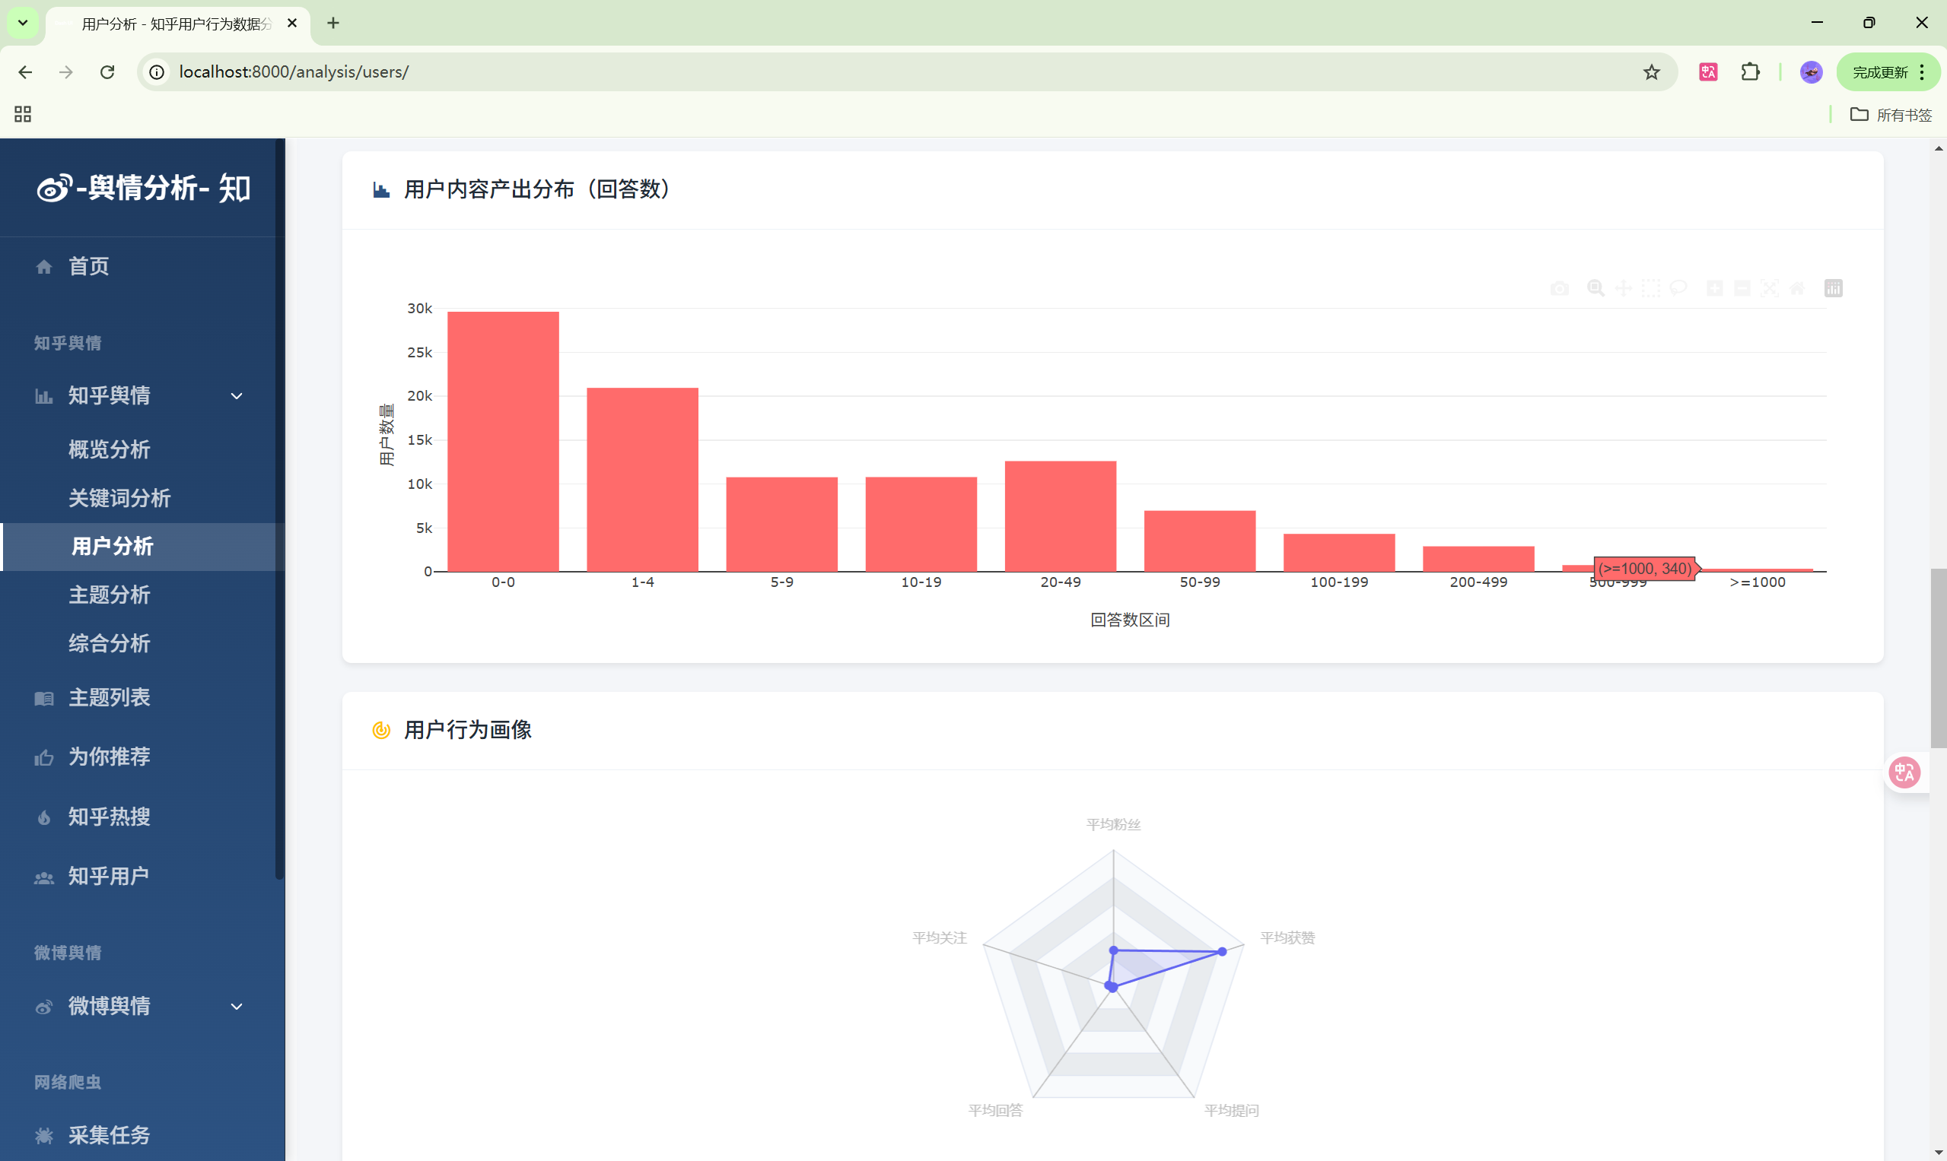Go to 主题分析 in the sidebar
1947x1161 pixels.
pos(109,595)
